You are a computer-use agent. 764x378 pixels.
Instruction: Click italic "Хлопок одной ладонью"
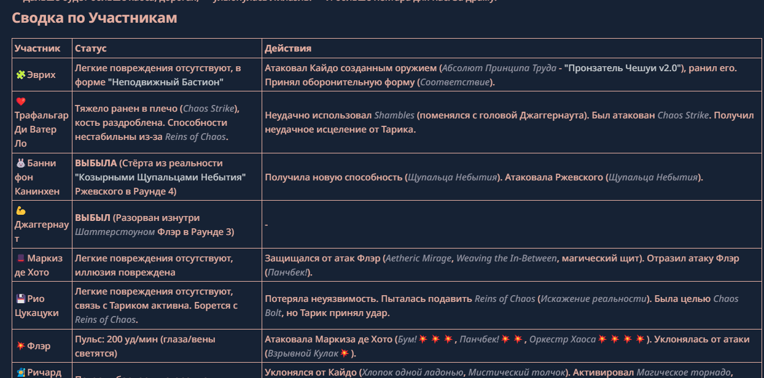tap(414, 372)
